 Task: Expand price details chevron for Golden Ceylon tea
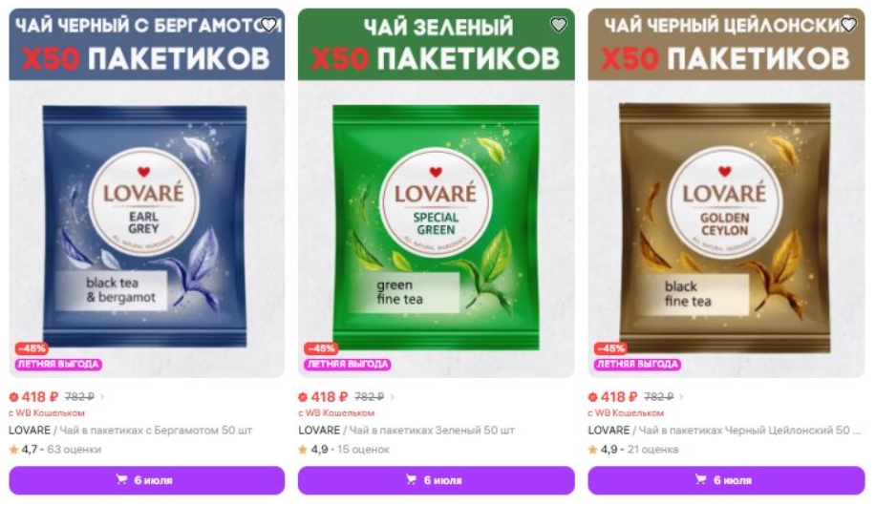(681, 397)
